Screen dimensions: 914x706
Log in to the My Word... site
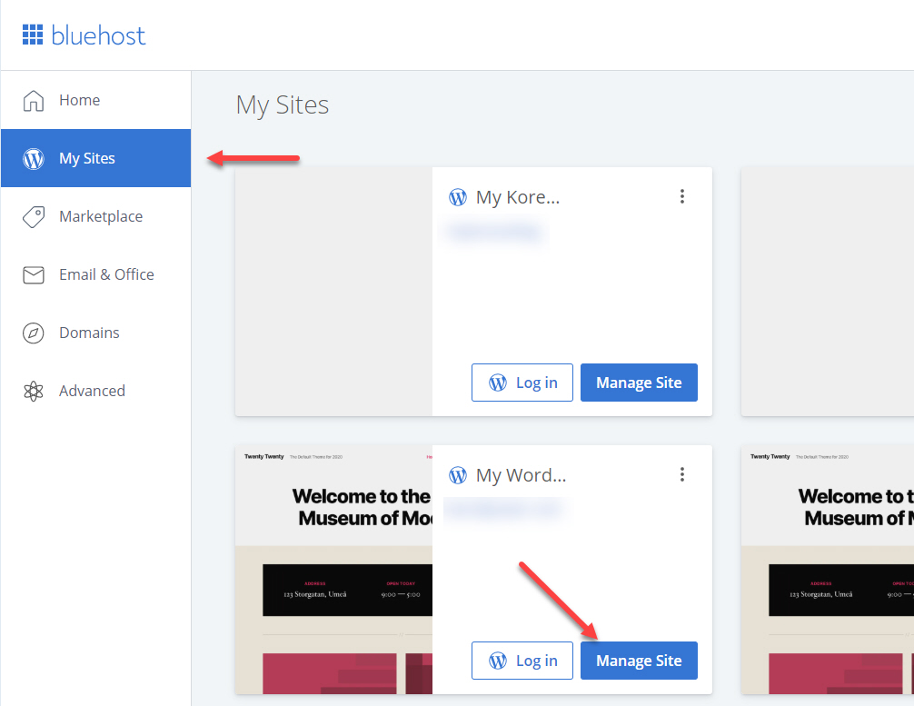(522, 661)
